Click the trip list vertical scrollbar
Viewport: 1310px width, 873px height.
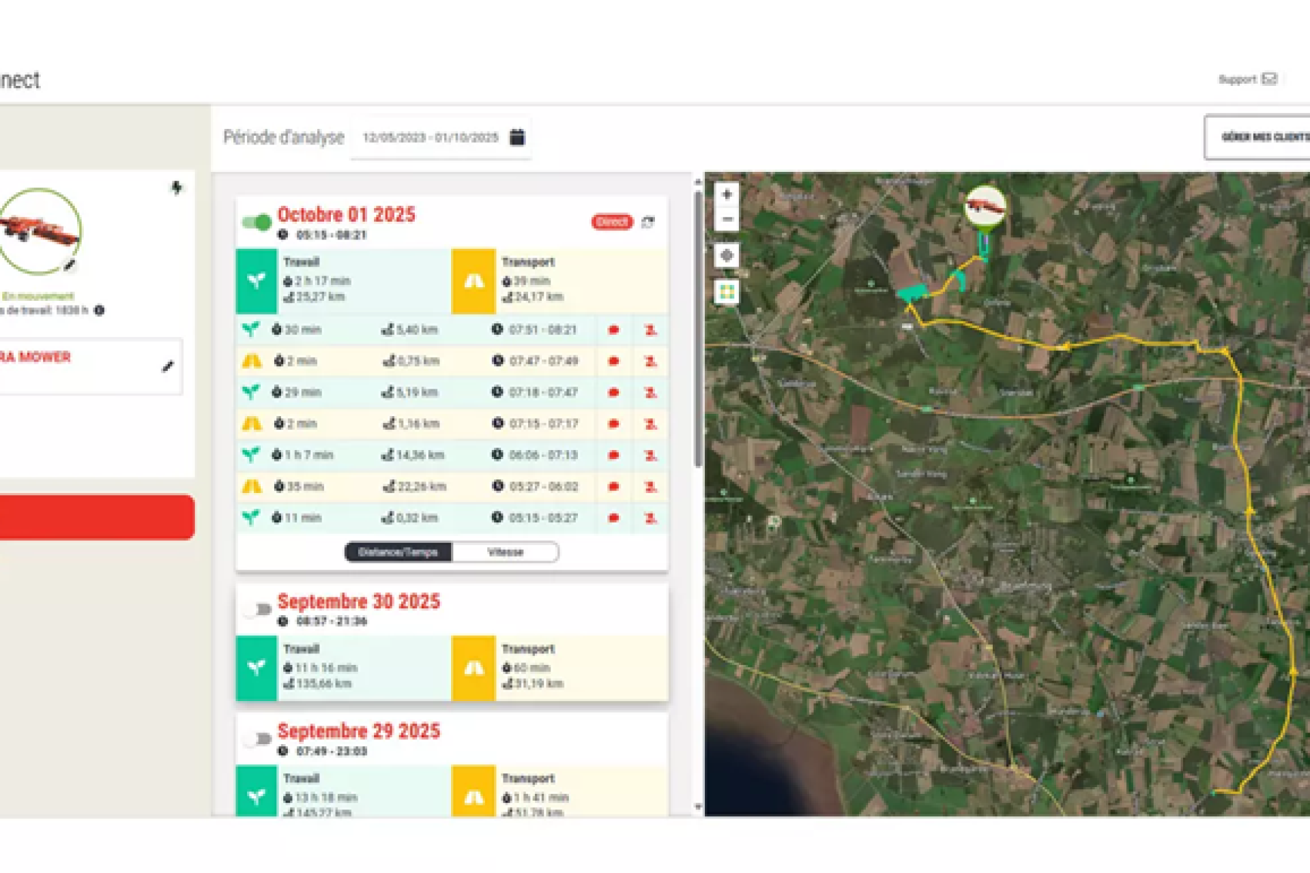(x=698, y=327)
